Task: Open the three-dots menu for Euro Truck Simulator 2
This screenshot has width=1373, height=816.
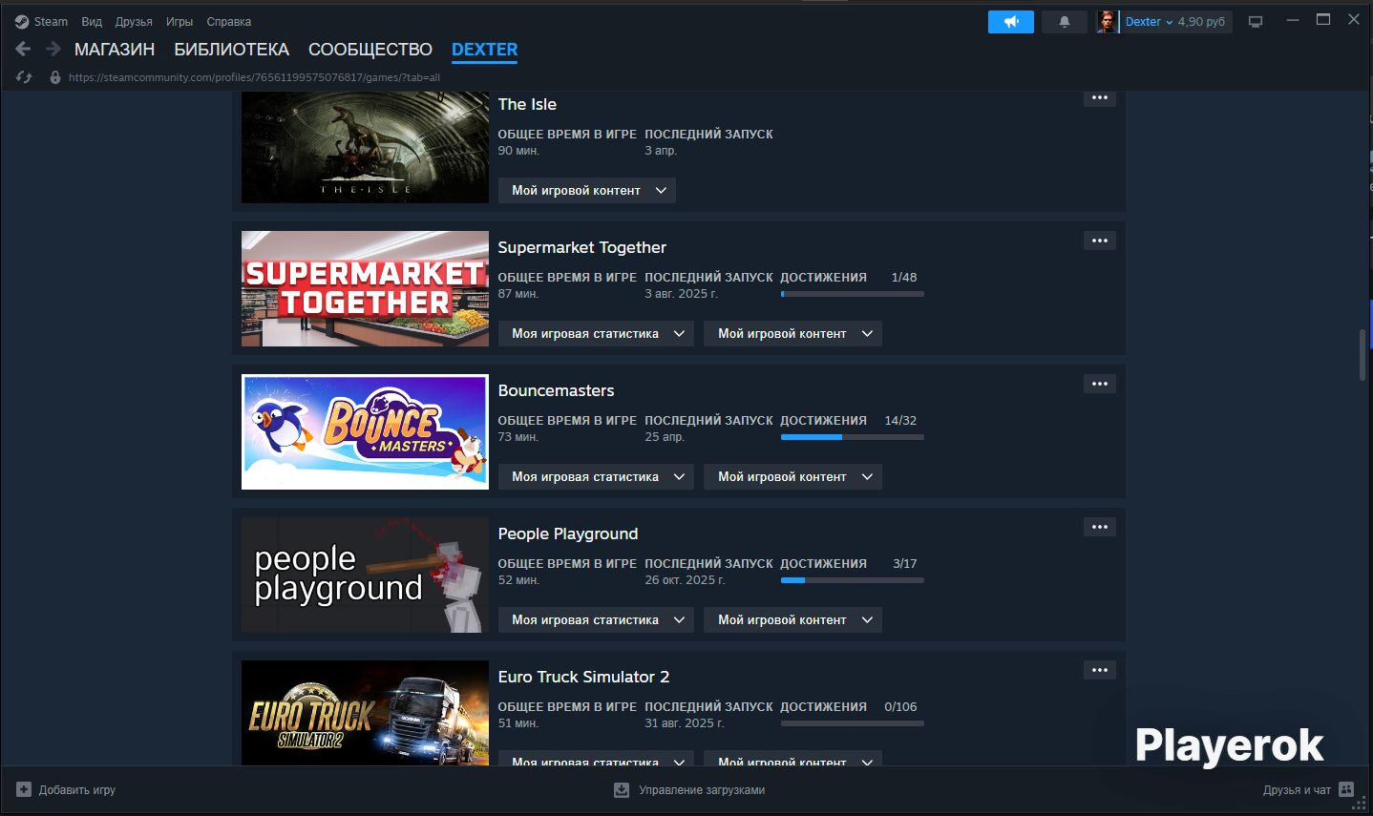Action: tap(1100, 670)
